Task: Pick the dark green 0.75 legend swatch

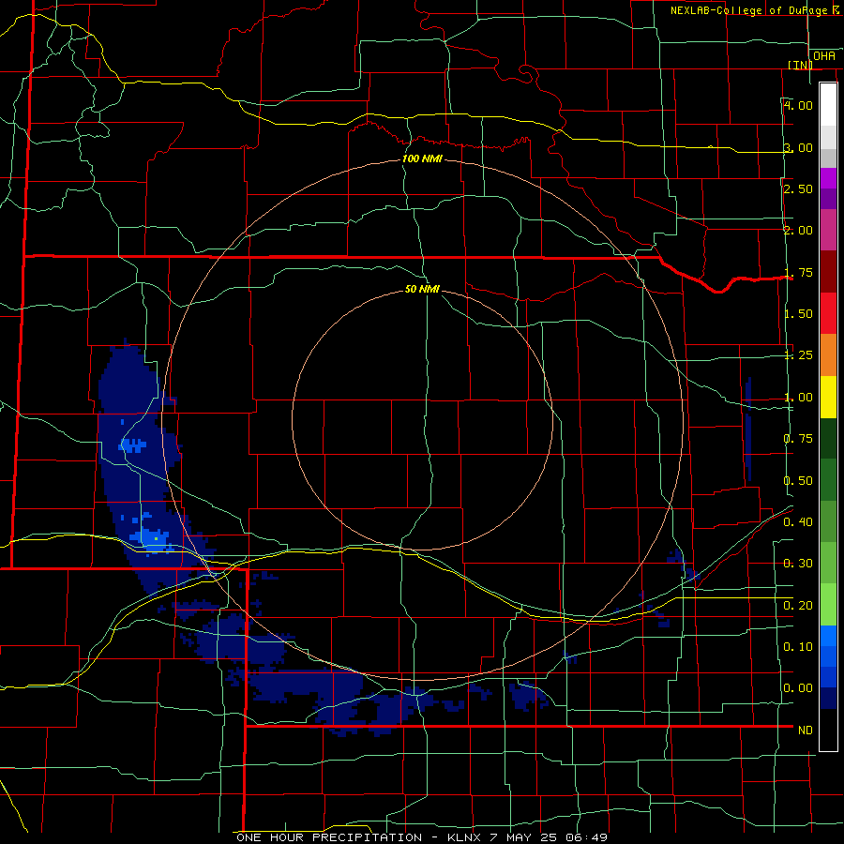Action: 828,438
